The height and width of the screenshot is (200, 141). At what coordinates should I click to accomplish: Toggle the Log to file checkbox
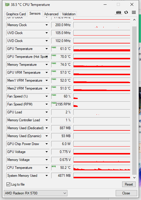point(8,184)
